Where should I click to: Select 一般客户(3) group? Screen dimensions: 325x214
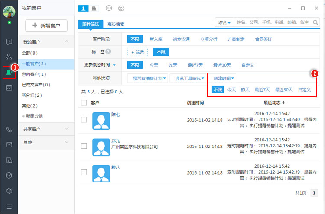[46, 64]
